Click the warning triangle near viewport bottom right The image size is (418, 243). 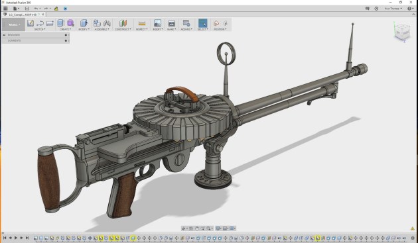[x=413, y=228]
